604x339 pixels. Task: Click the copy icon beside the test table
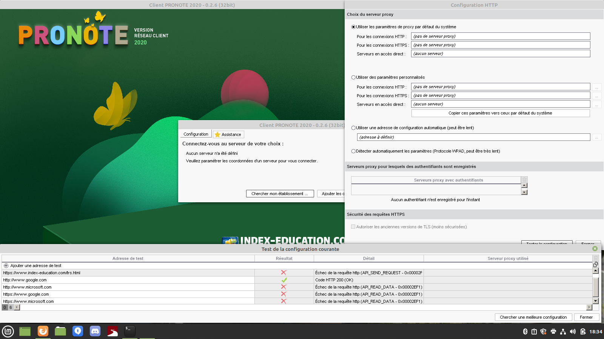[x=596, y=264]
